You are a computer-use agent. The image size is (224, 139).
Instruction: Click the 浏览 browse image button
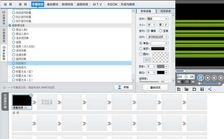[x=147, y=60]
